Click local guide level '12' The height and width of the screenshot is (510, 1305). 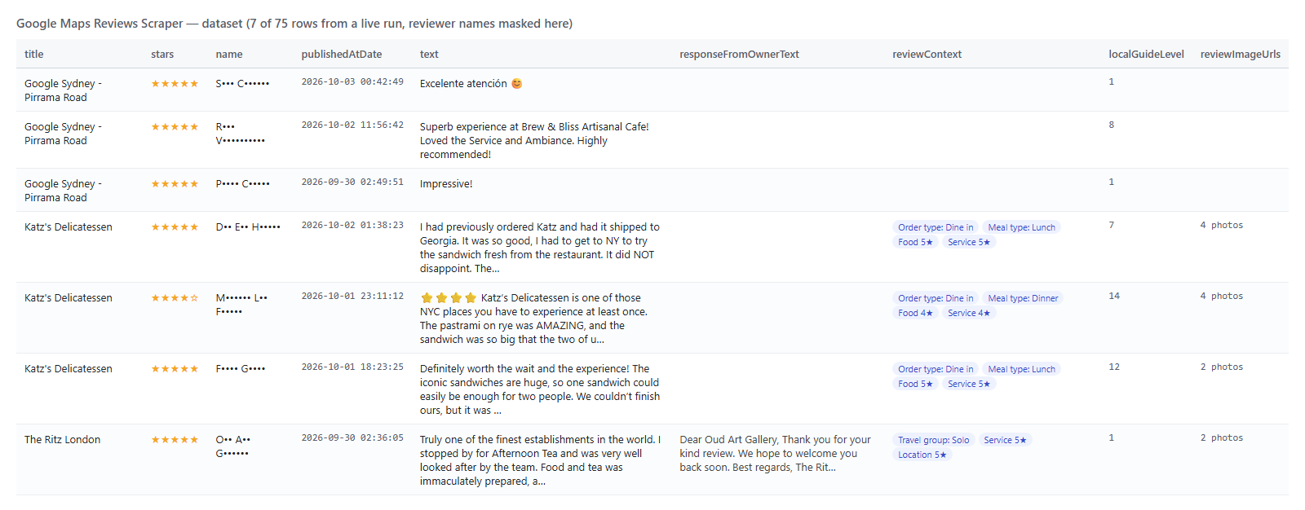(x=1114, y=367)
